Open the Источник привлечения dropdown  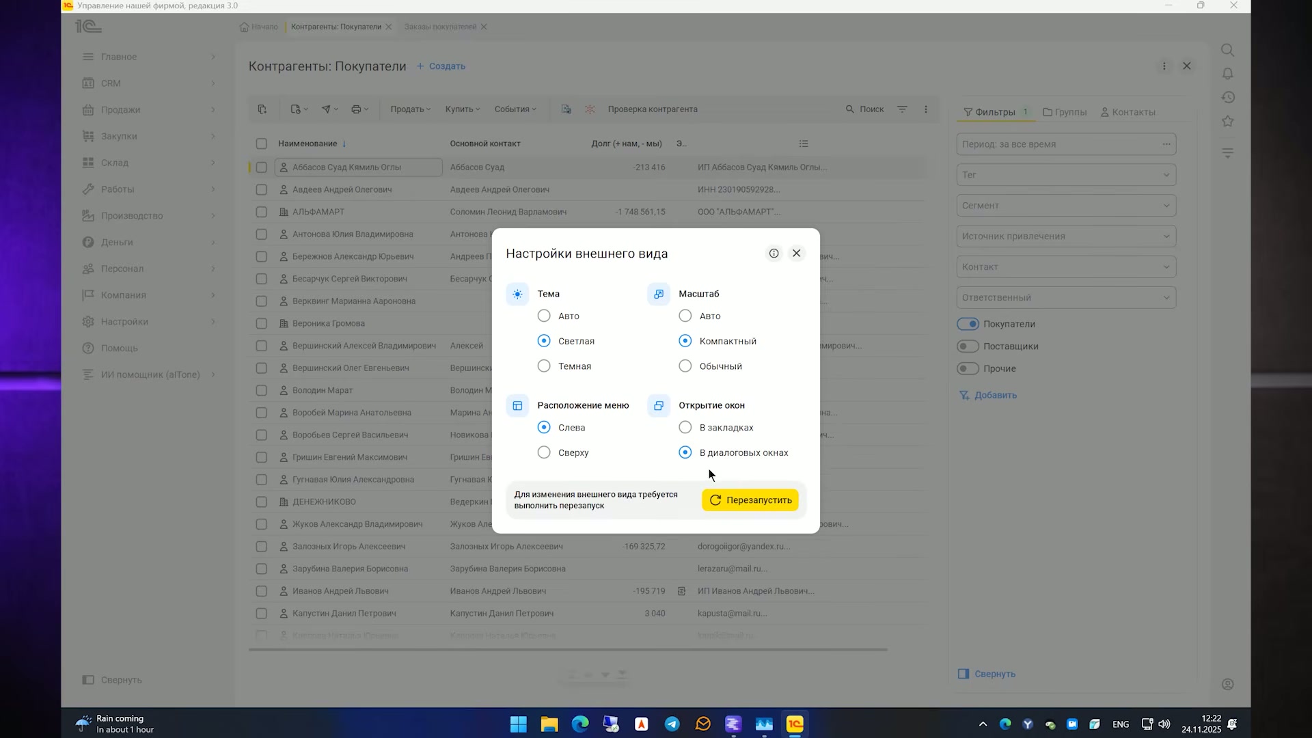click(1066, 236)
